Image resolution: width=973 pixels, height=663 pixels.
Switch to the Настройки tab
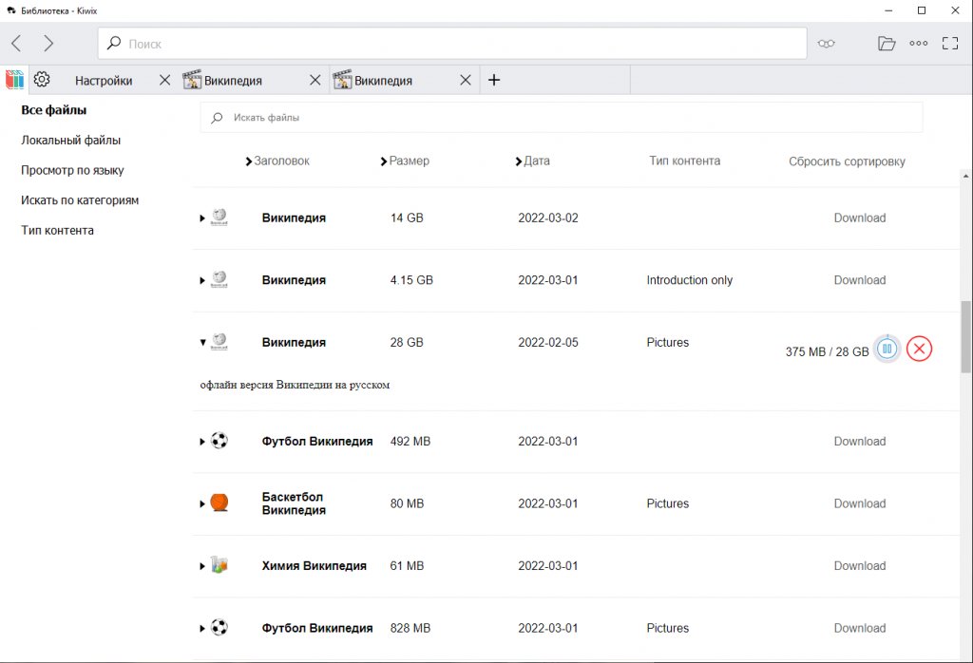[x=104, y=81]
